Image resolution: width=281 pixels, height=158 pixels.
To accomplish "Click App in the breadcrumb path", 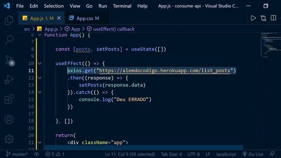I will pyautogui.click(x=76, y=29).
